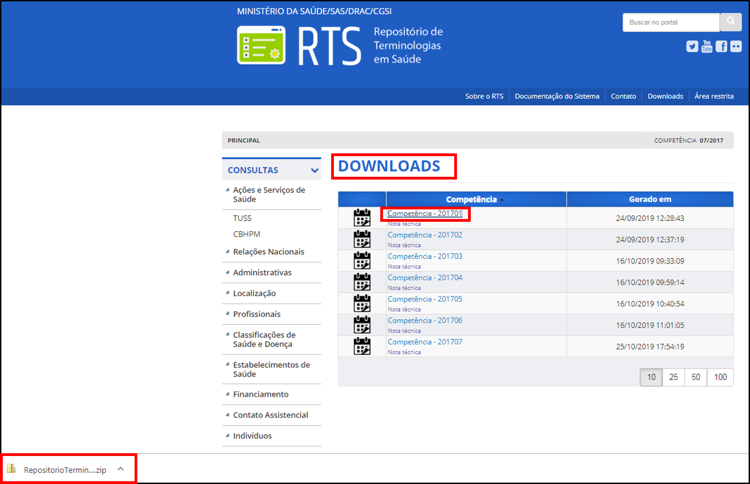750x484 pixels.
Task: Open the Flickr social icon
Action: (736, 46)
